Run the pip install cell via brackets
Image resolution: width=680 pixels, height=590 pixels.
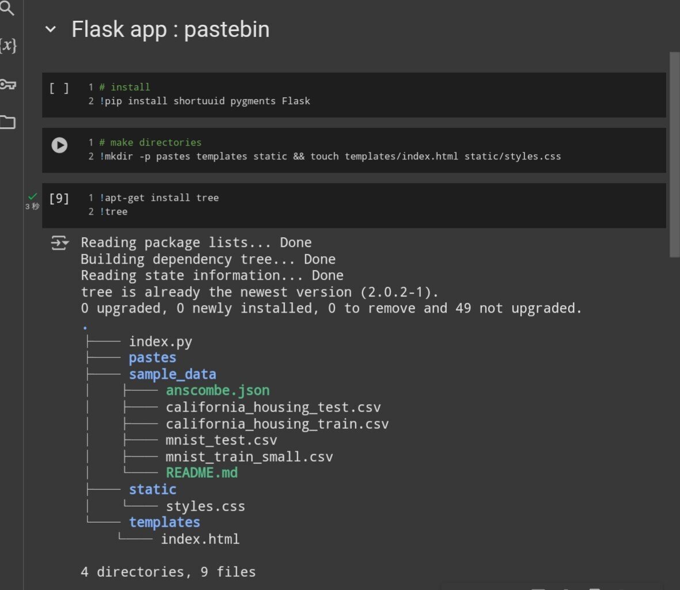59,89
